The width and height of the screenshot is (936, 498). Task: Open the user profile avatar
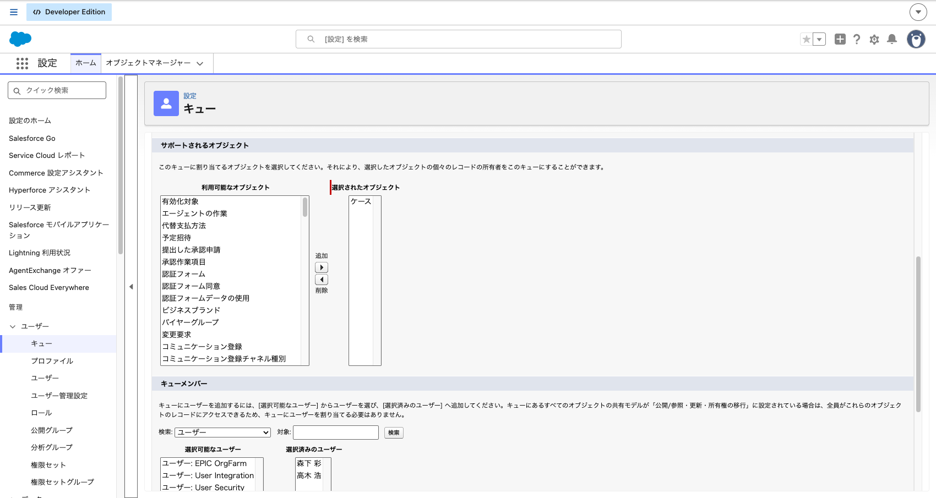(916, 39)
